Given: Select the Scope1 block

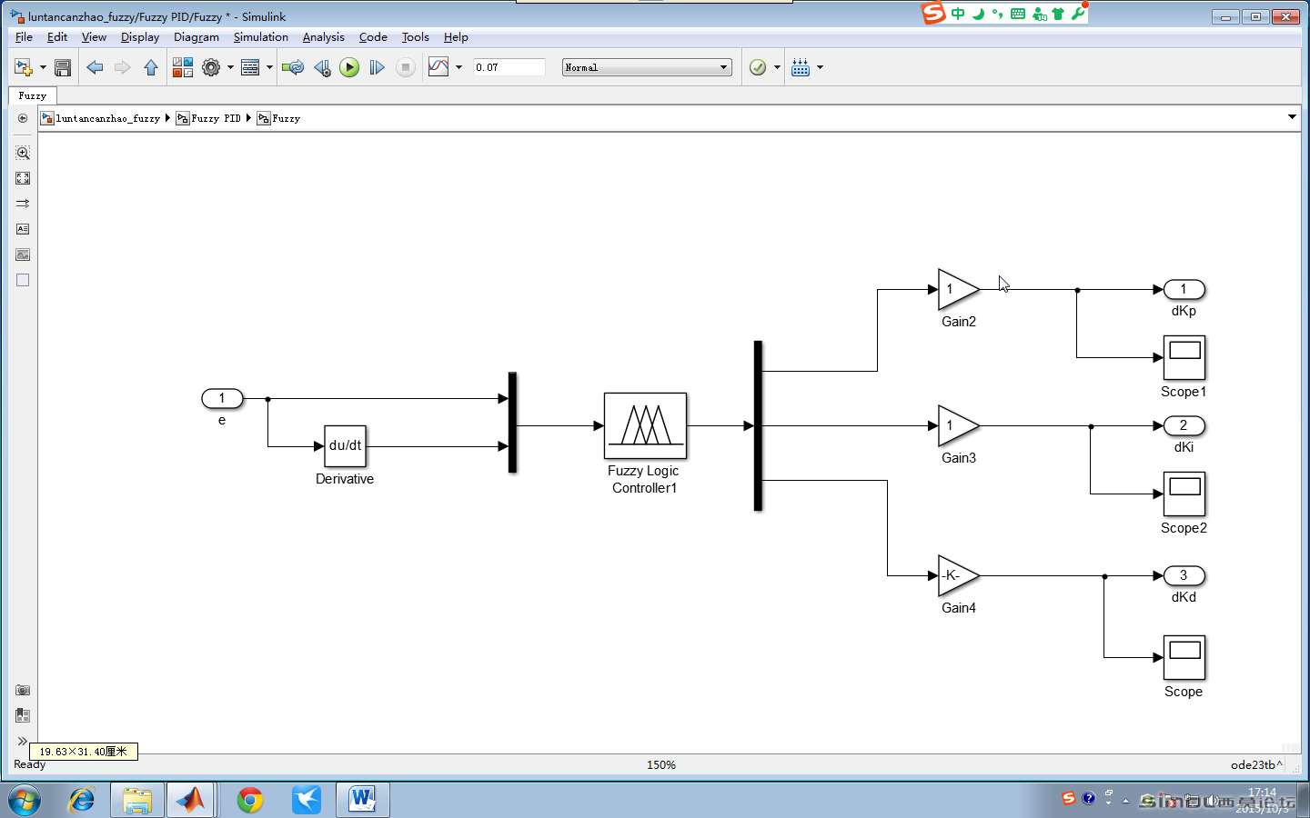Looking at the screenshot, I should (x=1184, y=358).
